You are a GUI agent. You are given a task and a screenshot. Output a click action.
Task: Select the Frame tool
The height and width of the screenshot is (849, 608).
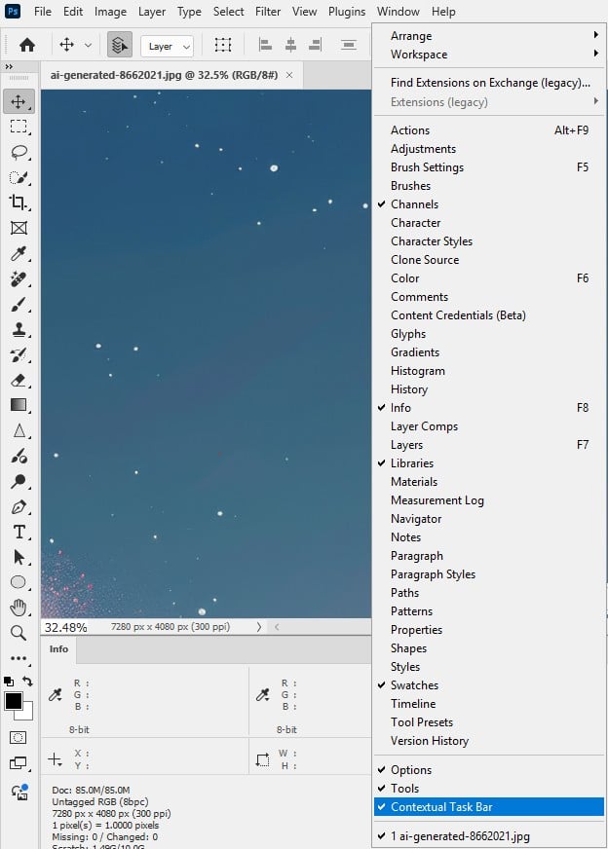tap(19, 228)
